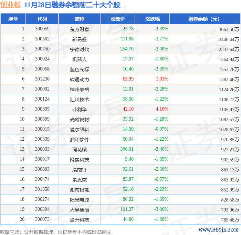This screenshot has height=235, width=241.
Task: Click closing price 17.97
Action: 128,59
